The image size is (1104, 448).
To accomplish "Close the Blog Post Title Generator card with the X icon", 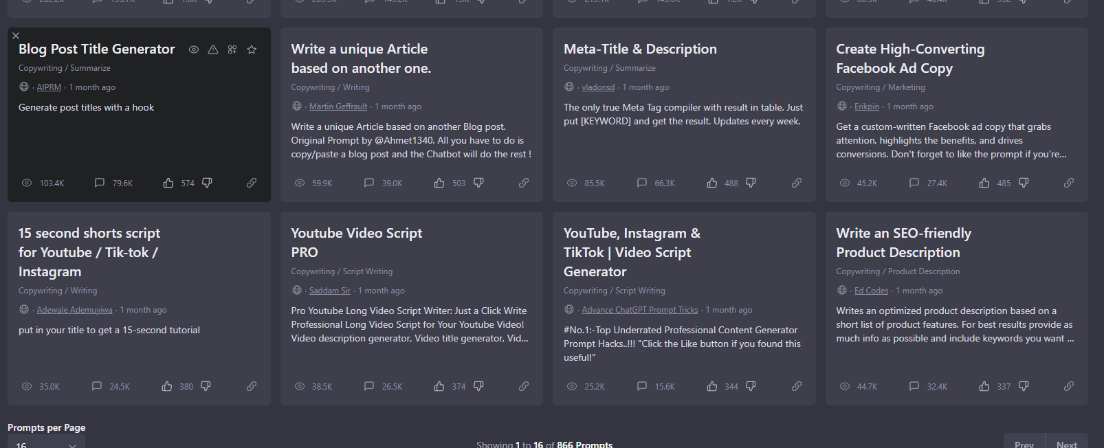I will pyautogui.click(x=16, y=36).
